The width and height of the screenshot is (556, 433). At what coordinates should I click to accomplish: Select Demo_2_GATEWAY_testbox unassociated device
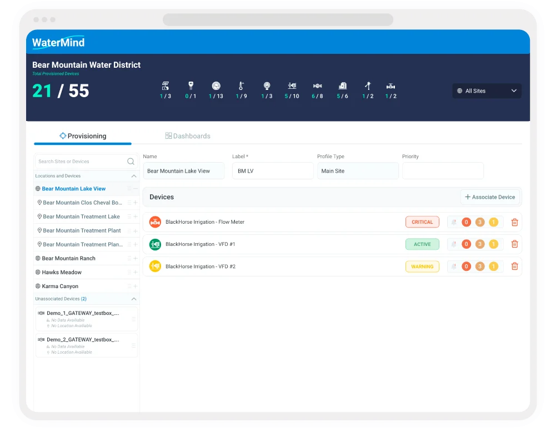coord(87,345)
